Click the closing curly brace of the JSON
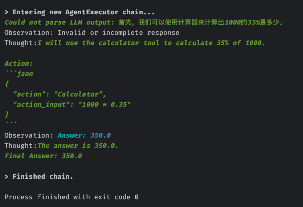 [x=7, y=115]
